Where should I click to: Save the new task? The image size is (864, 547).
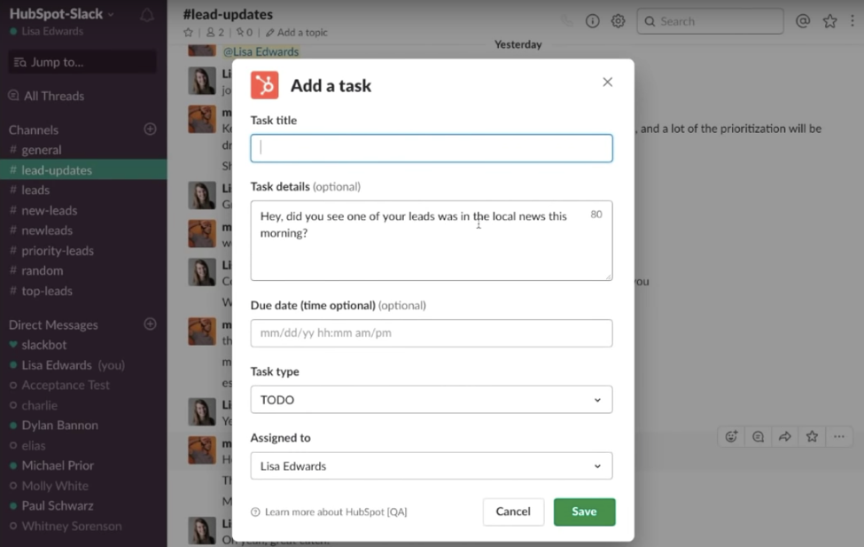point(584,512)
